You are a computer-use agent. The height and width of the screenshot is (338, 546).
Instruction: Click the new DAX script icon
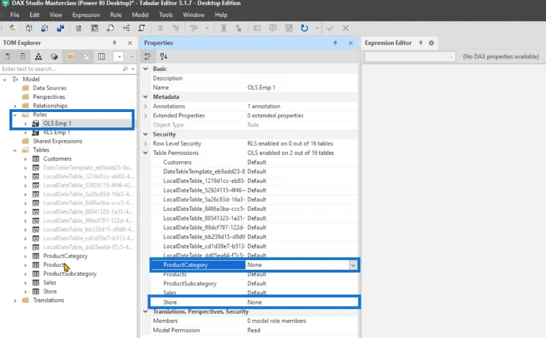coord(111,28)
